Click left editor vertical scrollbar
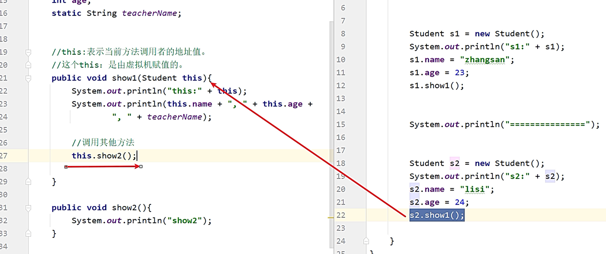 tap(331, 135)
